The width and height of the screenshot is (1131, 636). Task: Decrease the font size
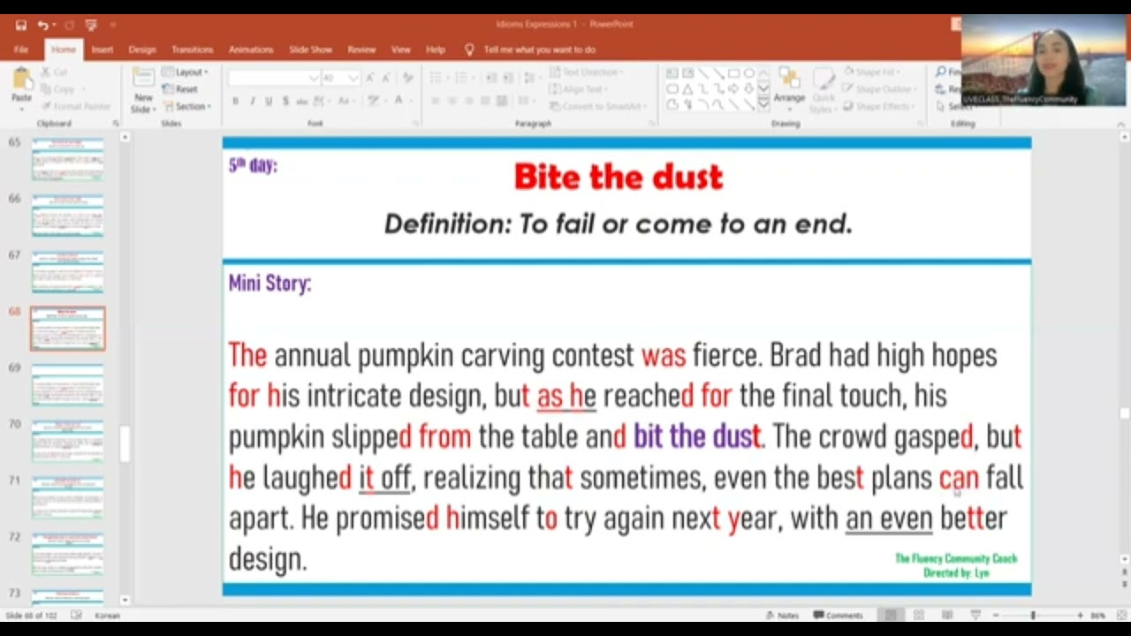pos(386,78)
